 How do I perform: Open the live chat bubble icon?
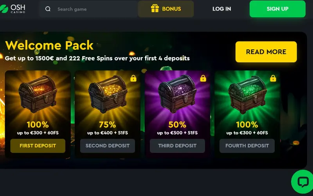point(303,182)
